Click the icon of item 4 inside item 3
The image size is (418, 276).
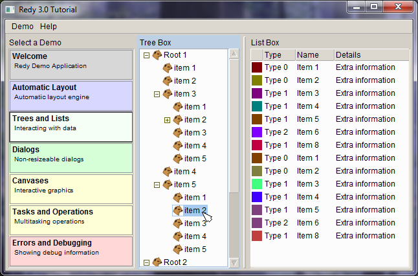coord(178,146)
